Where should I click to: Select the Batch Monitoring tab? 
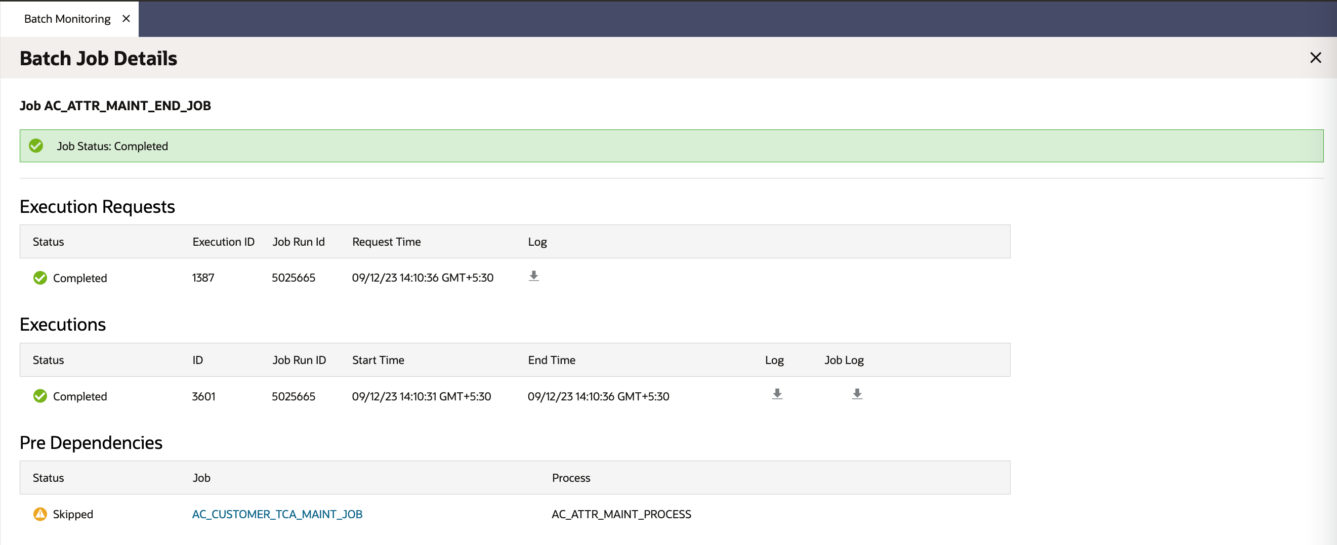tap(67, 19)
